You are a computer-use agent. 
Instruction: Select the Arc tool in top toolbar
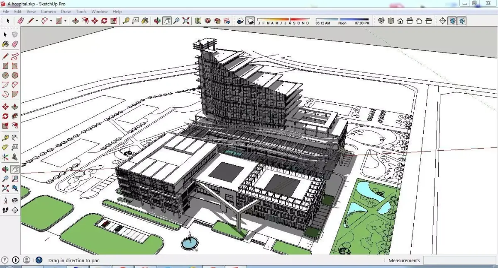coord(44,21)
